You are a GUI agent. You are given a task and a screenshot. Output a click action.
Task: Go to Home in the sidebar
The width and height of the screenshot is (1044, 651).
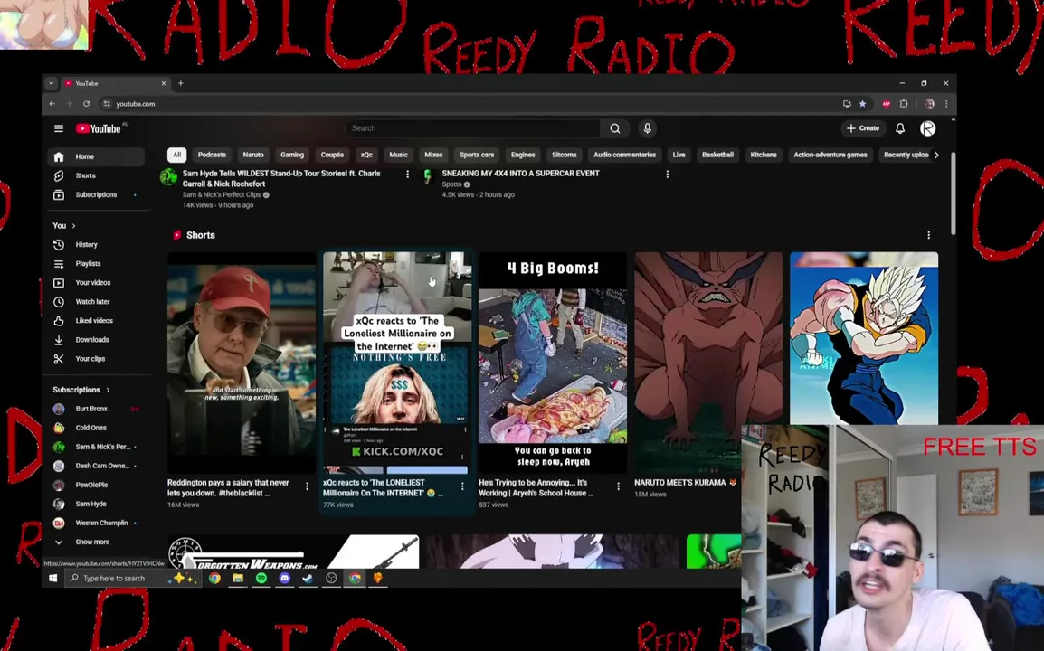click(97, 156)
